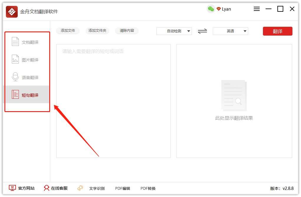Close the translation software window
This screenshot has width=301, height=197.
pyautogui.click(x=292, y=9)
